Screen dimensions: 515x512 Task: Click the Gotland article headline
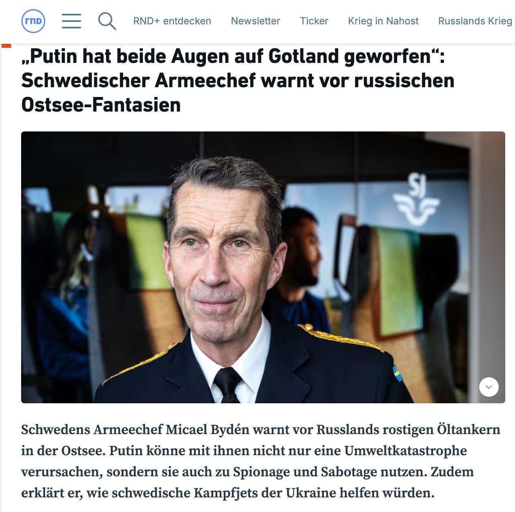click(x=238, y=80)
